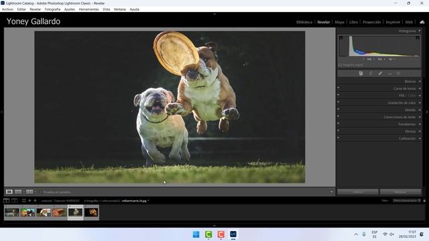Open green Camtasia taskbar app
This screenshot has height=241, width=429.
(x=208, y=234)
